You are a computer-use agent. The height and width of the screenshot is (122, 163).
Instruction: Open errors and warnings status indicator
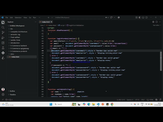point(9,100)
